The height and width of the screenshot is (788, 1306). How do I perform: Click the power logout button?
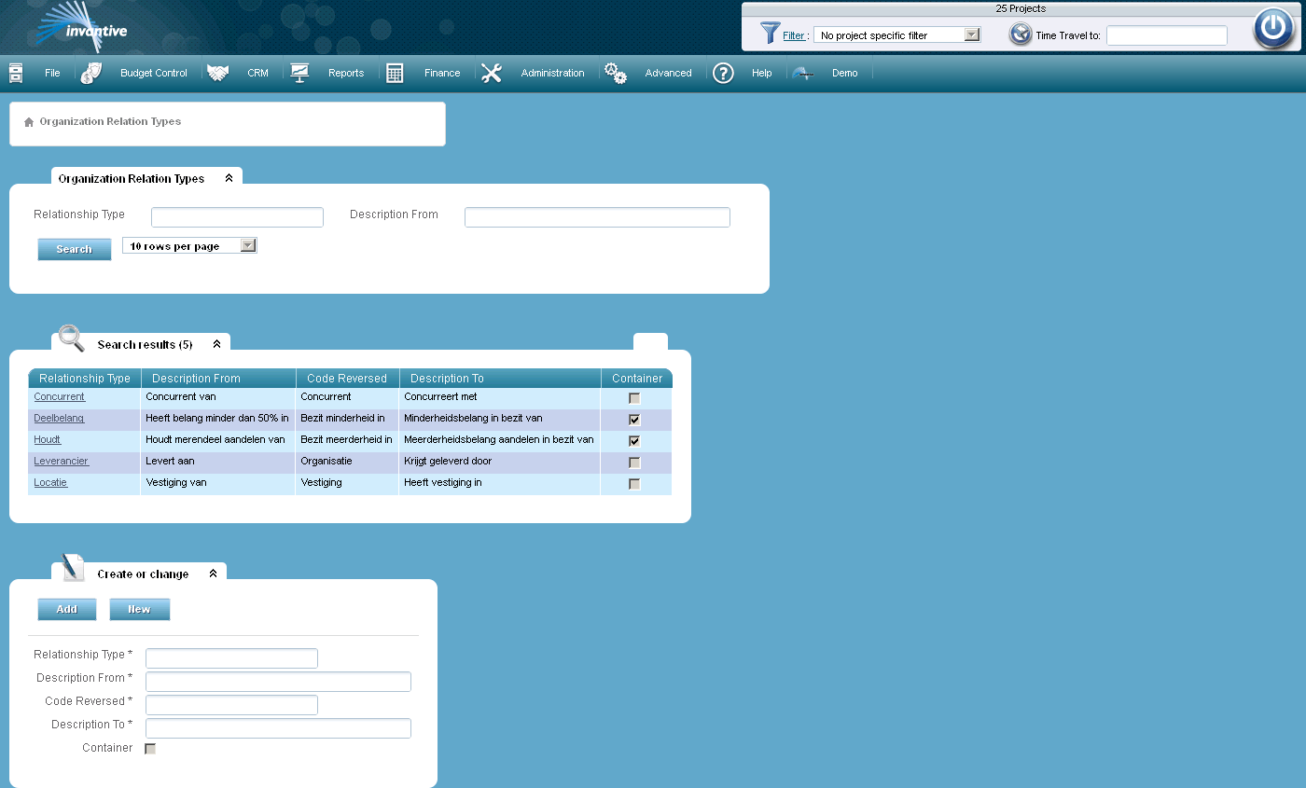1273,28
